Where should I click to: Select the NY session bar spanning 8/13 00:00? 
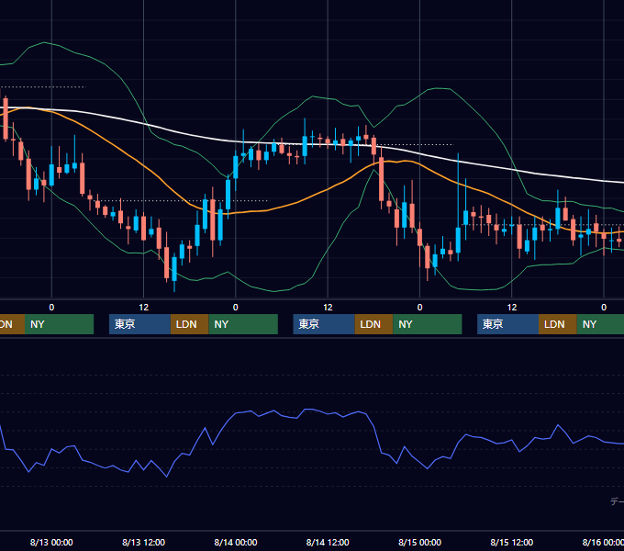pos(59,324)
